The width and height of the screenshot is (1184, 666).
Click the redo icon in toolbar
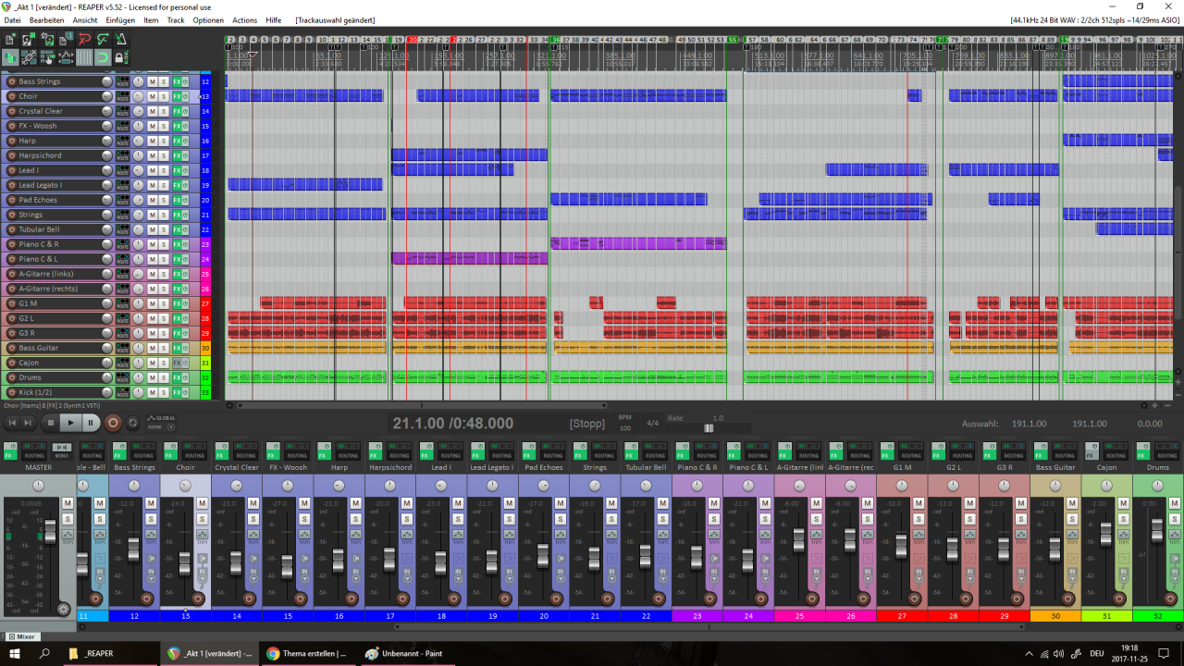[103, 39]
